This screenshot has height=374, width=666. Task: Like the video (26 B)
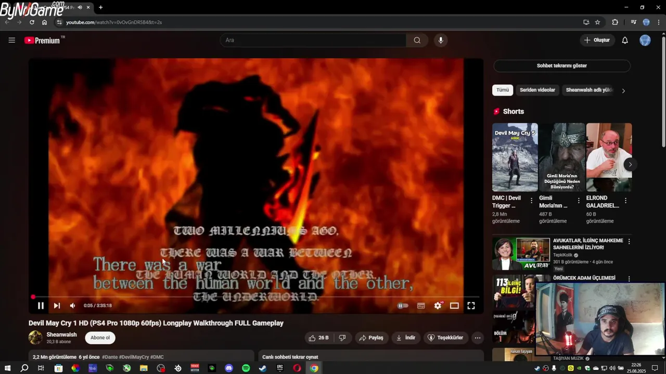318,338
